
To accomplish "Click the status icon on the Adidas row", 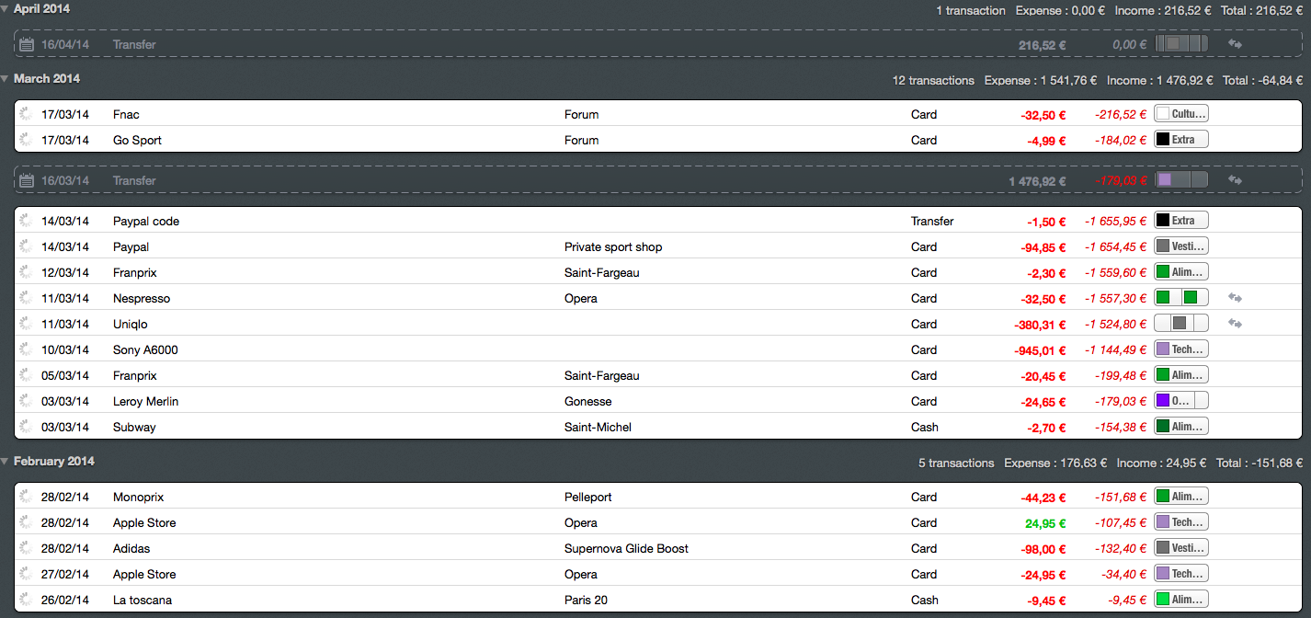I will [26, 548].
